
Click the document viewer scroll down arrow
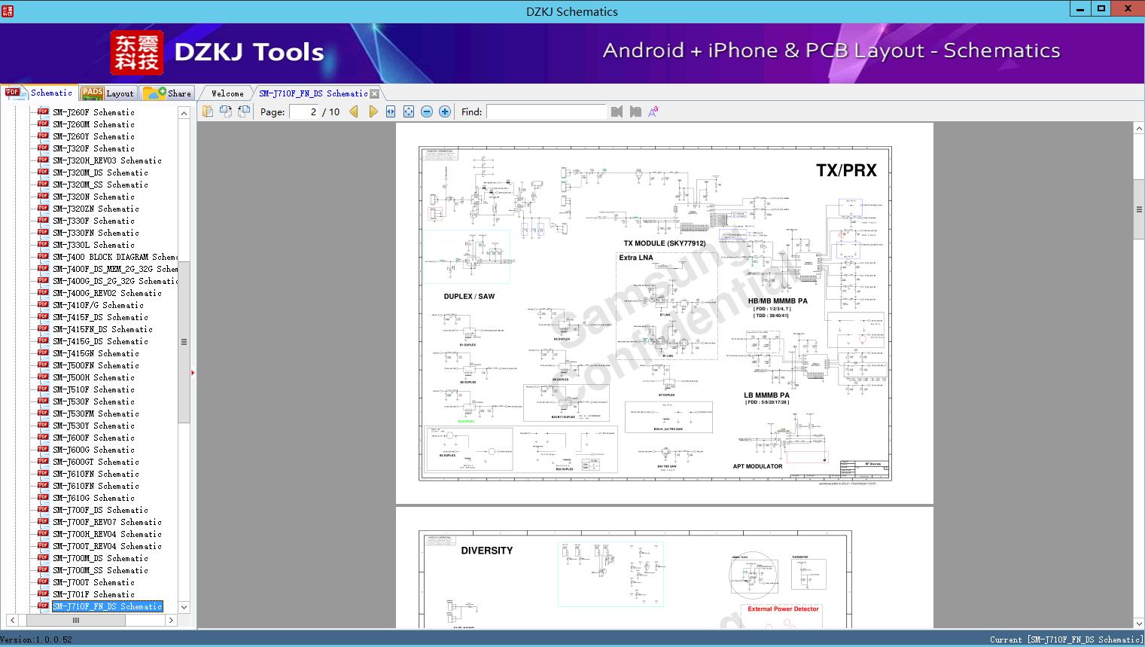click(x=1139, y=623)
